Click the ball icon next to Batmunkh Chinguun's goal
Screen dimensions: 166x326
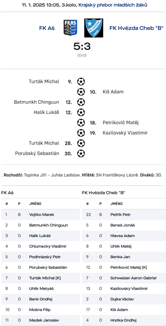[81, 102]
